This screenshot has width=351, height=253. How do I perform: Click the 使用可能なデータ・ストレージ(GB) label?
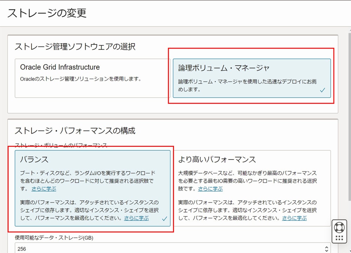coord(54,238)
